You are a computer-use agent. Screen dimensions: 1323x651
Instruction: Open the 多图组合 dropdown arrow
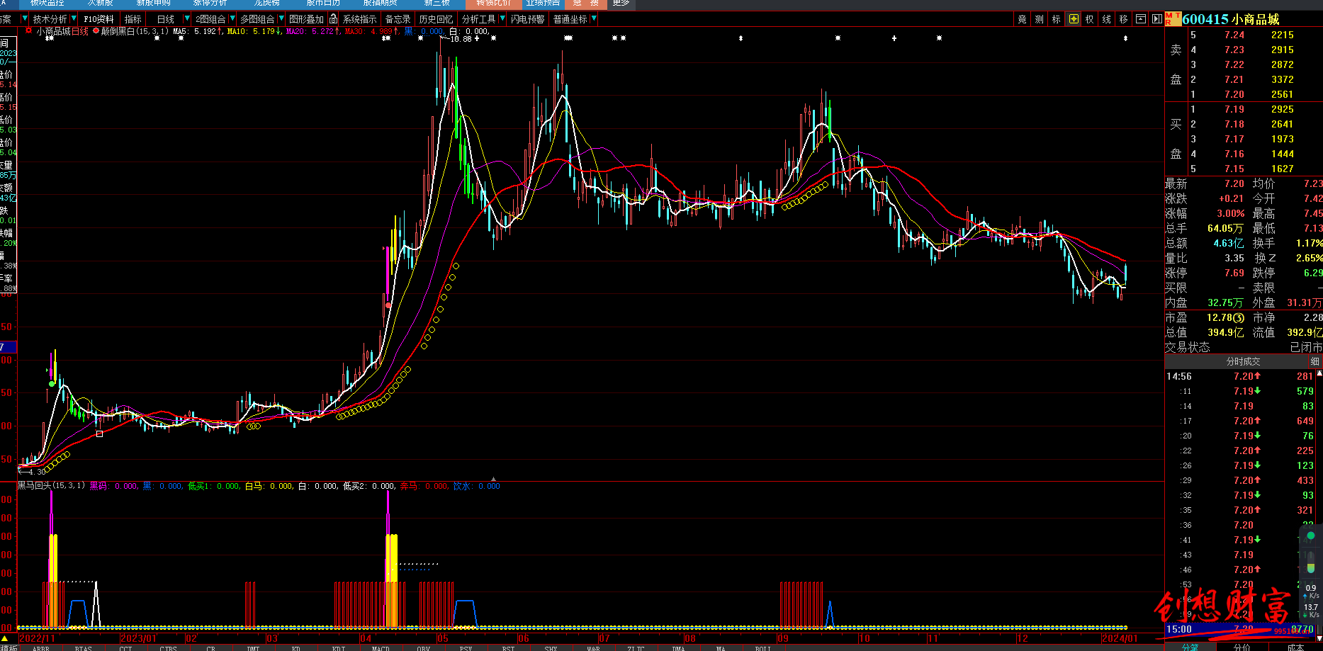coord(281,19)
